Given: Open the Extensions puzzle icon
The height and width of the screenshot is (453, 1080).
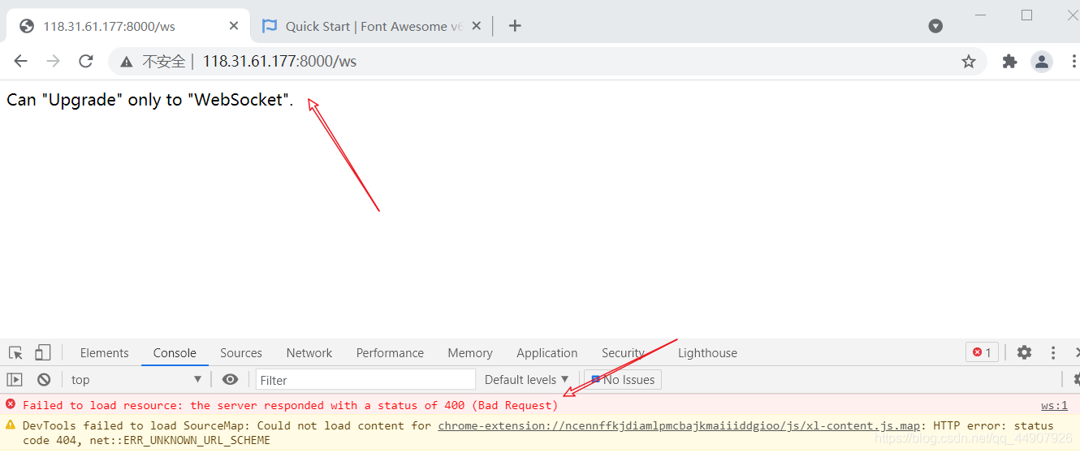Looking at the screenshot, I should pyautogui.click(x=1009, y=61).
